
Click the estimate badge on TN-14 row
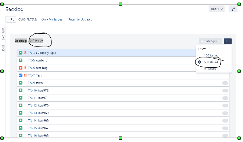(225, 121)
